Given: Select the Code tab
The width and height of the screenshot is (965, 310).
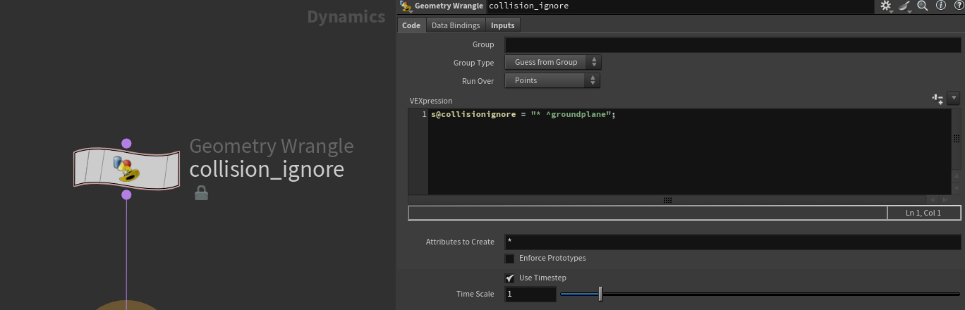Looking at the screenshot, I should point(411,25).
